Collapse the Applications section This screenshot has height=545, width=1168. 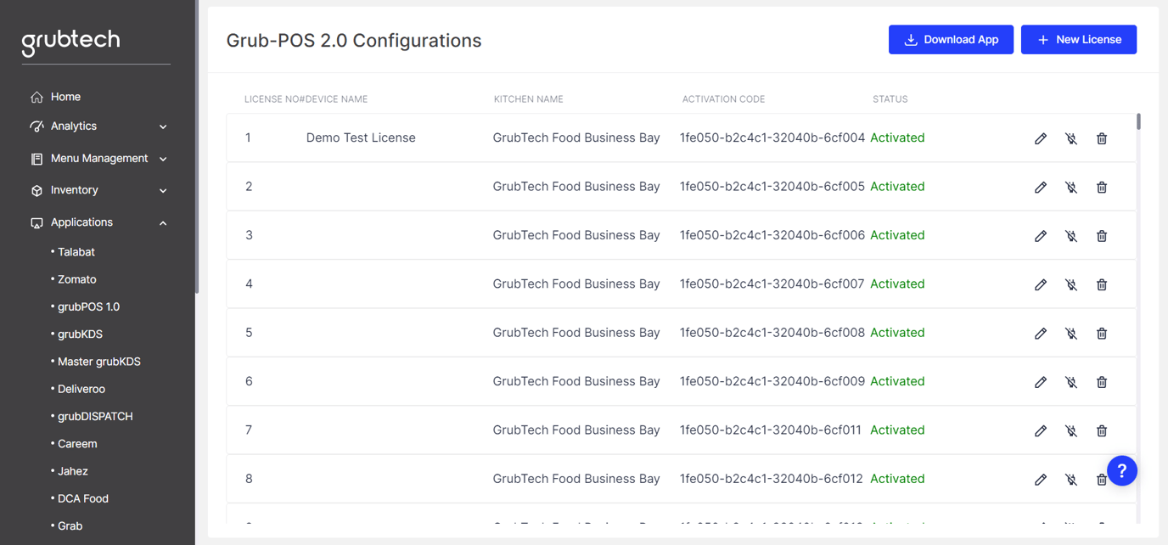click(162, 222)
